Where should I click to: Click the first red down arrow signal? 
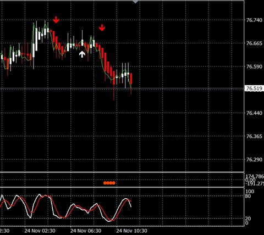pyautogui.click(x=56, y=20)
